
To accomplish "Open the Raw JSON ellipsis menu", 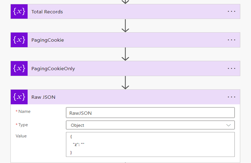I will click(232, 97).
